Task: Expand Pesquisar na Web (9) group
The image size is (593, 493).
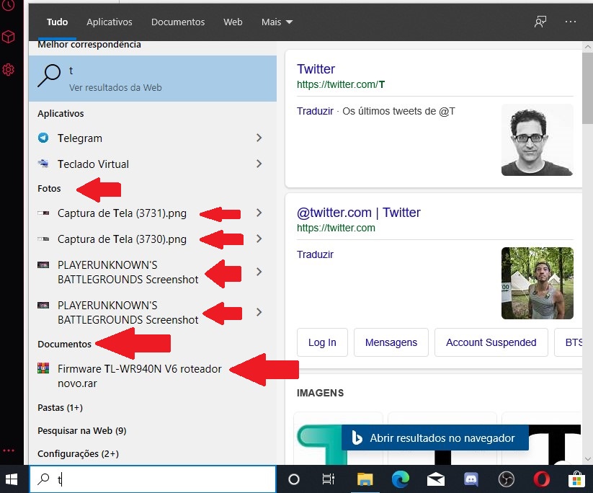Action: tap(82, 430)
